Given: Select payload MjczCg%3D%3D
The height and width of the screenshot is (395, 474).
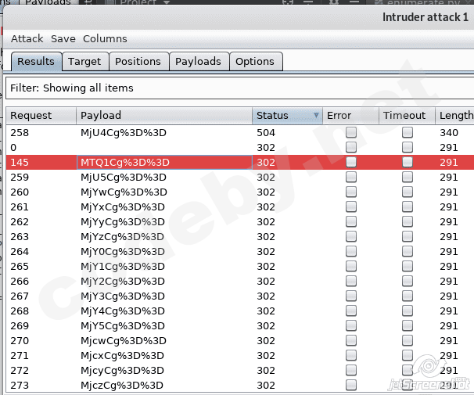Looking at the screenshot, I should pos(122,385).
